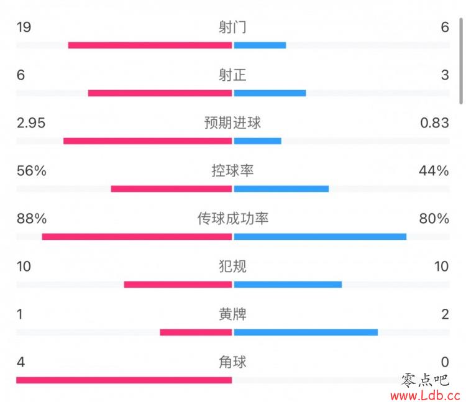Click the 射门 shots label
This screenshot has height=402, width=466.
pyautogui.click(x=232, y=27)
